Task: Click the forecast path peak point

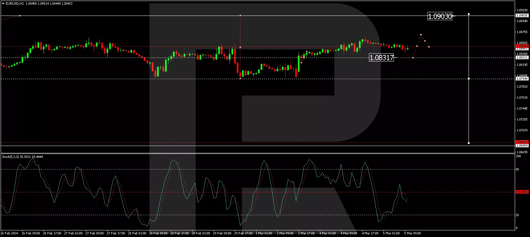Action: tap(421, 34)
